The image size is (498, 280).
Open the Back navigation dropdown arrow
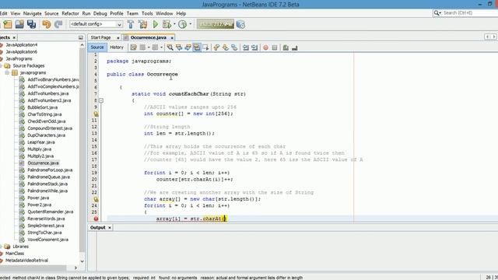coord(149,47)
